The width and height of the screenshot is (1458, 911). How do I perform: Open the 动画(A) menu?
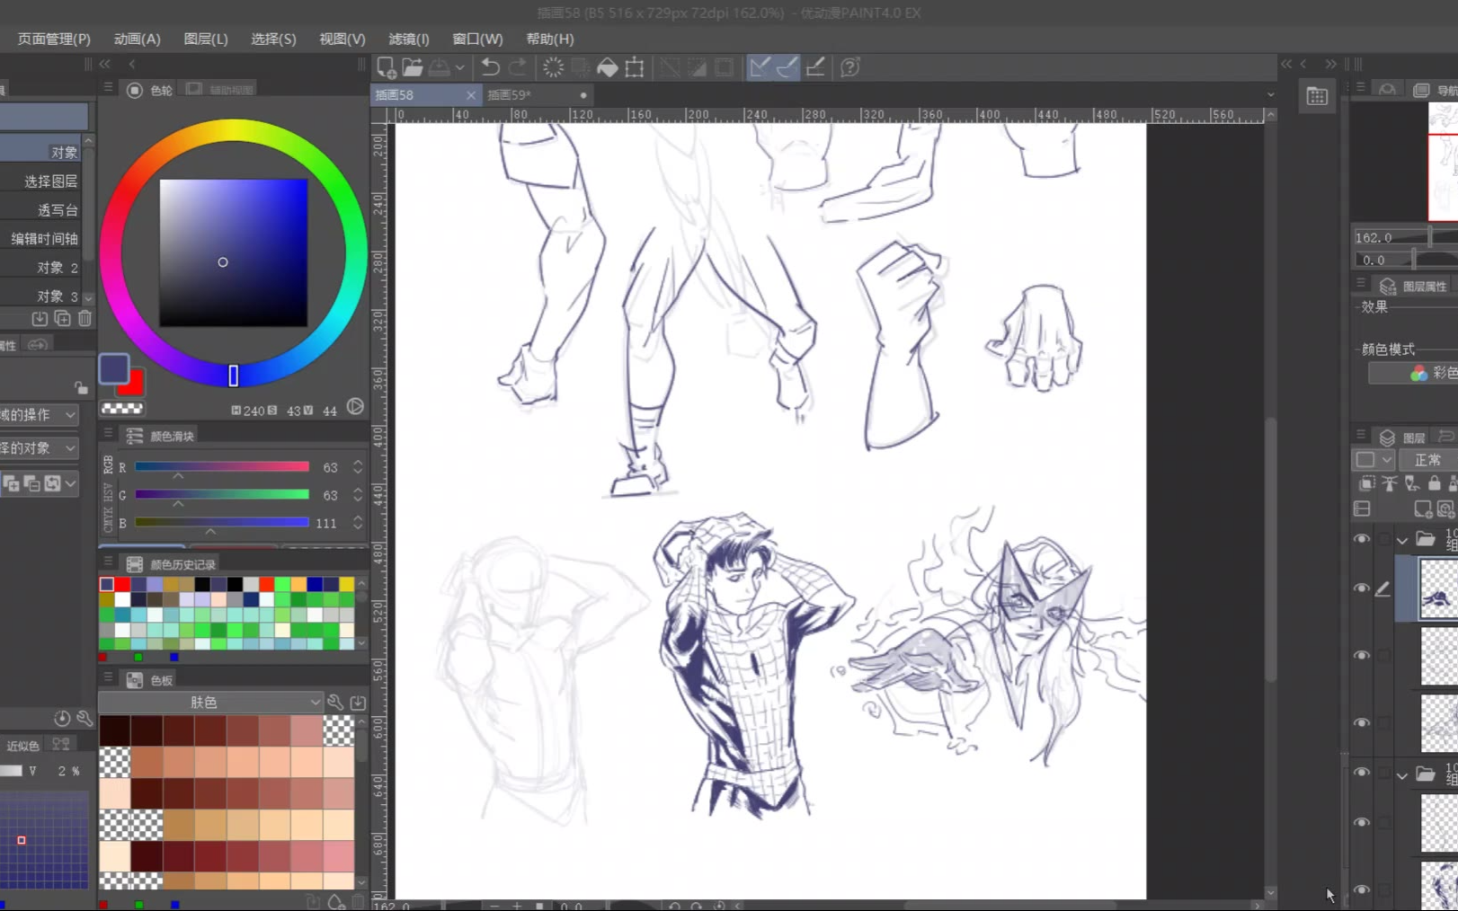click(x=138, y=39)
